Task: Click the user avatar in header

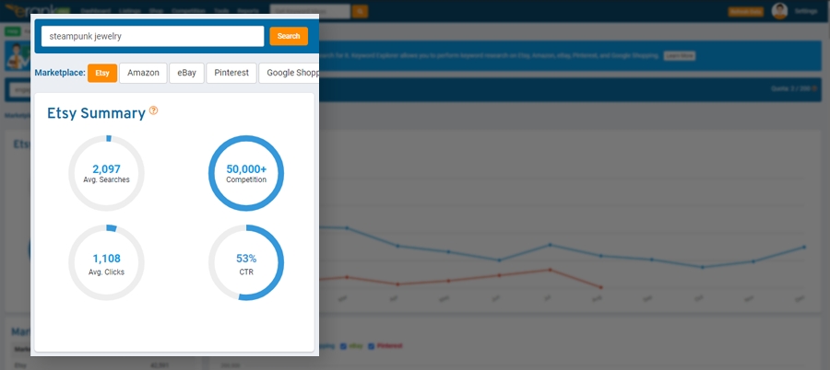Action: point(779,11)
